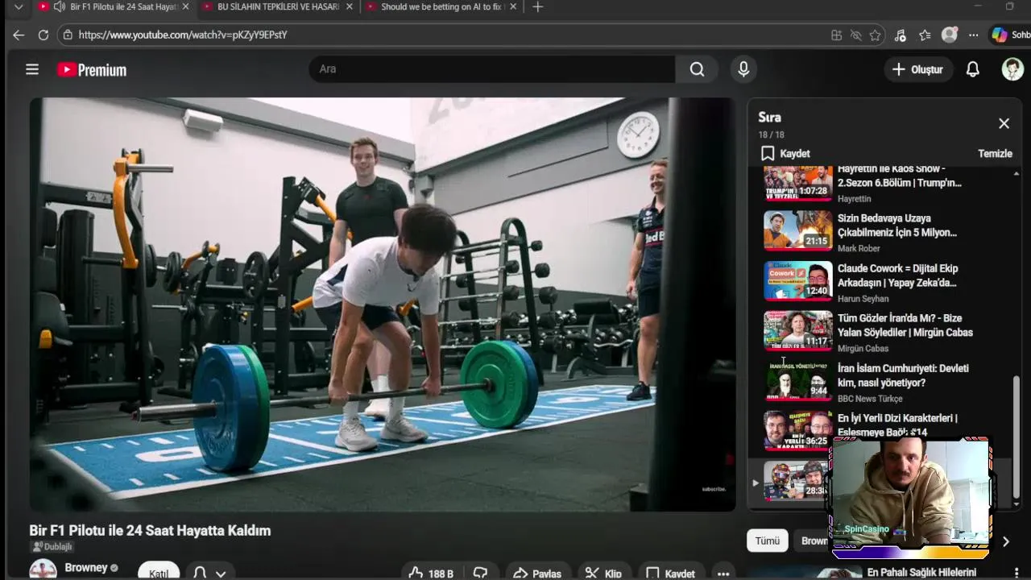The width and height of the screenshot is (1031, 580).
Task: Reload page with browser refresh icon
Action: click(43, 35)
